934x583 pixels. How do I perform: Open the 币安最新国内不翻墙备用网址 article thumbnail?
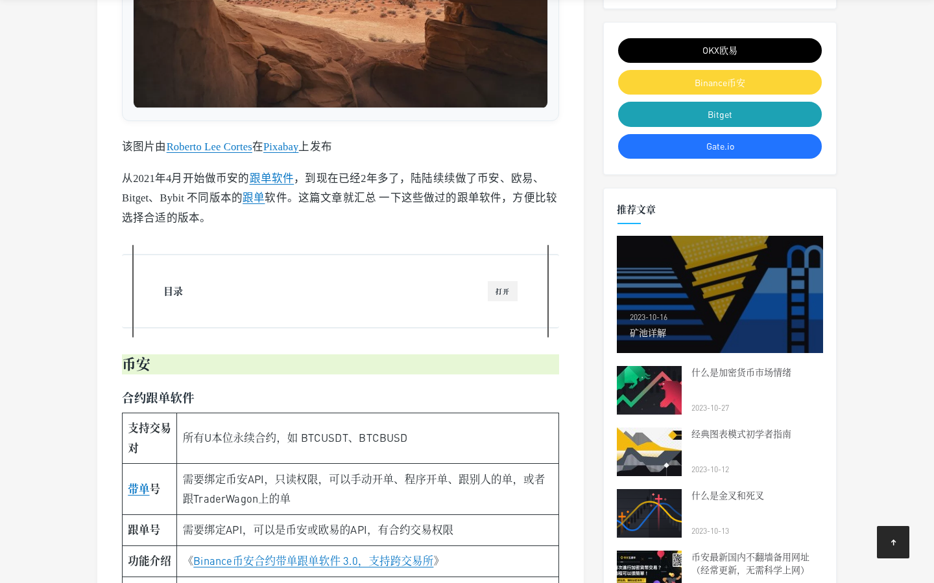point(649,567)
